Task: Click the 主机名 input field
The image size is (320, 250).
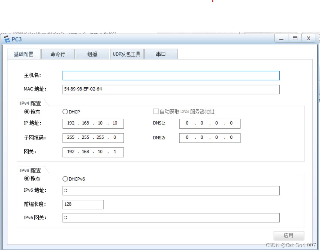Action: tap(171, 76)
